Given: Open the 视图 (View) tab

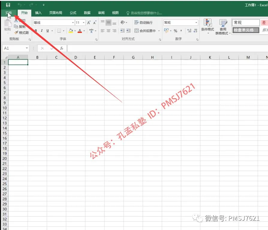Looking at the screenshot, I should [x=115, y=13].
